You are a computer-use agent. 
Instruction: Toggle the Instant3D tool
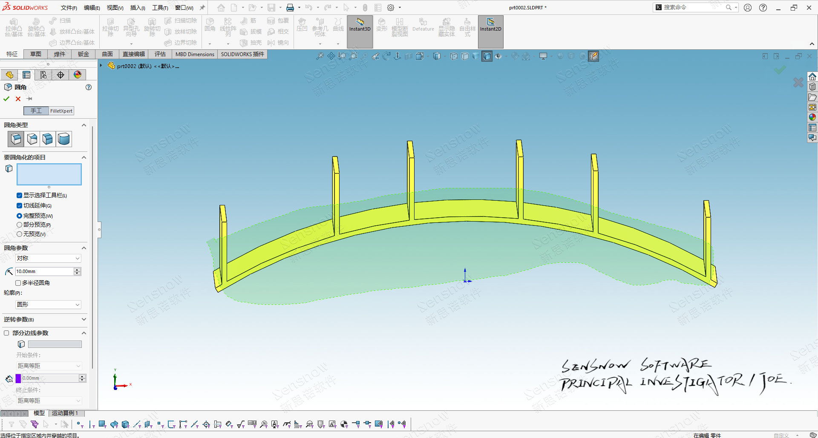point(360,26)
